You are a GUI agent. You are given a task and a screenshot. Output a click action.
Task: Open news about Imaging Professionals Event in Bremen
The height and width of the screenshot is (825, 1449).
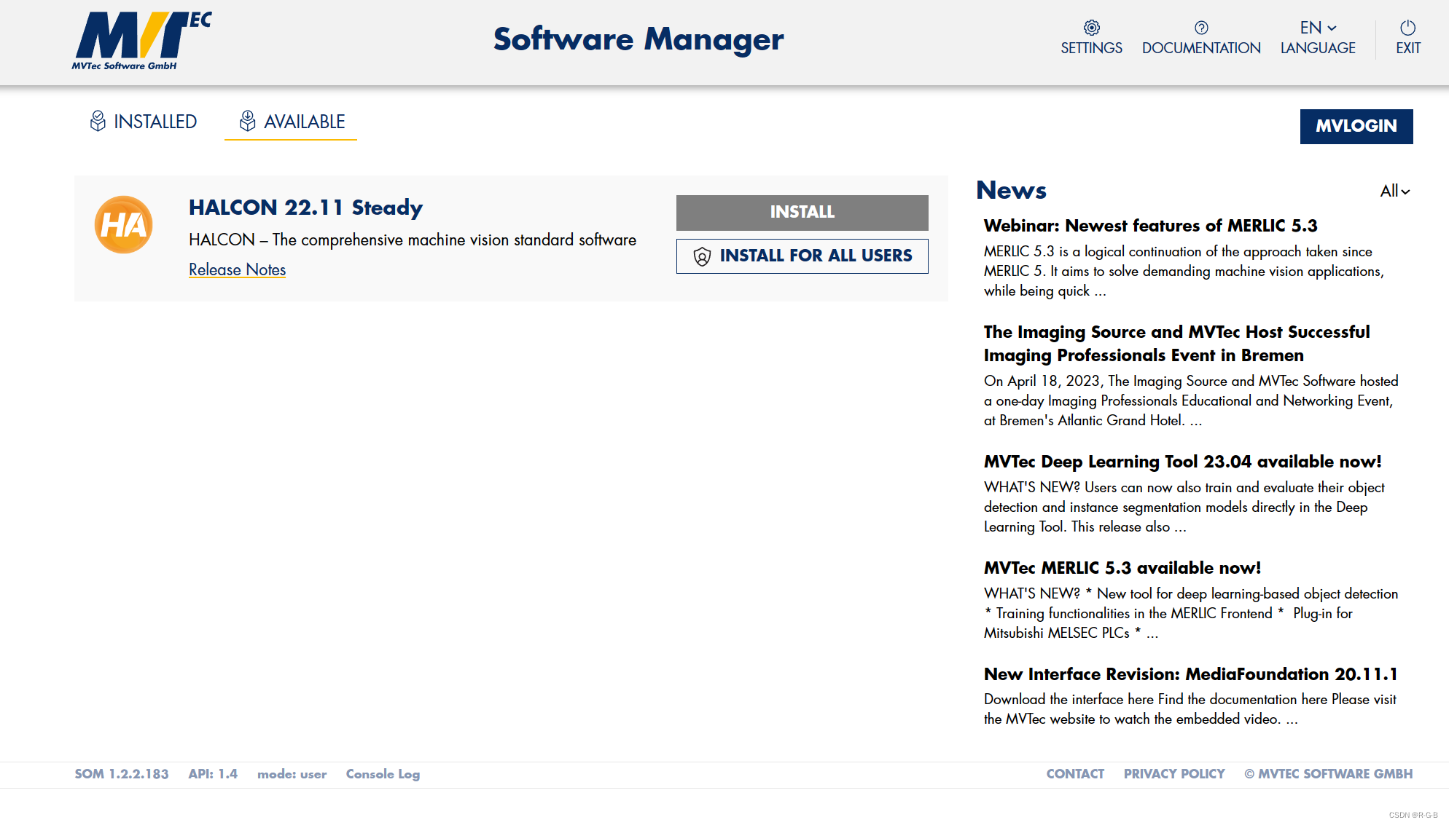tap(1176, 344)
